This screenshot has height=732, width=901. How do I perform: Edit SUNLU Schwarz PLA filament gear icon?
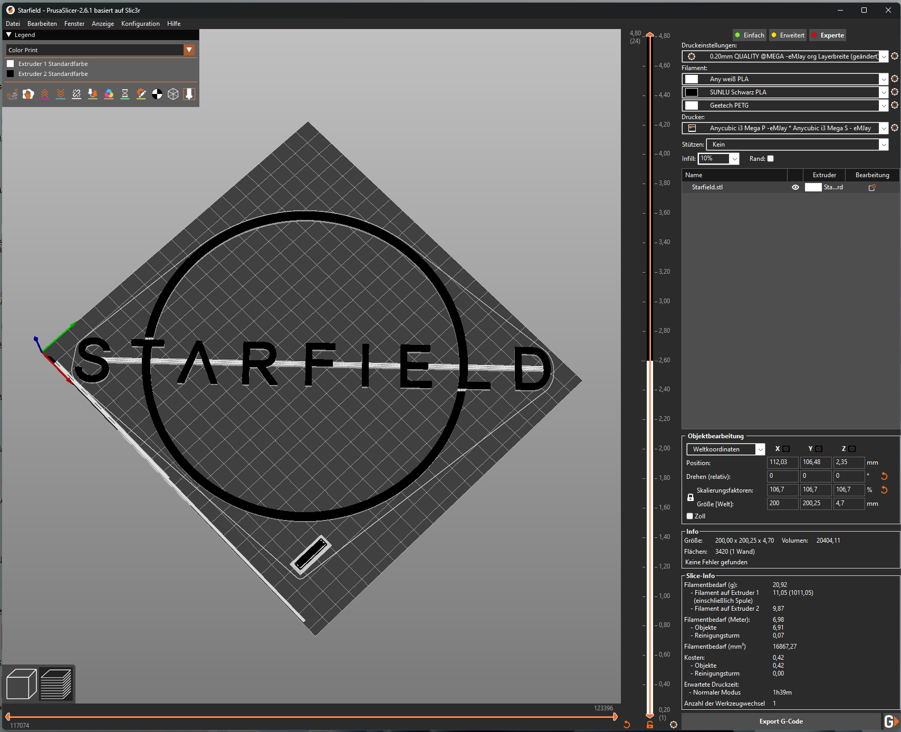(895, 92)
